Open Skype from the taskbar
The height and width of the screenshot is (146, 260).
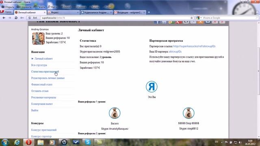pyautogui.click(x=88, y=142)
